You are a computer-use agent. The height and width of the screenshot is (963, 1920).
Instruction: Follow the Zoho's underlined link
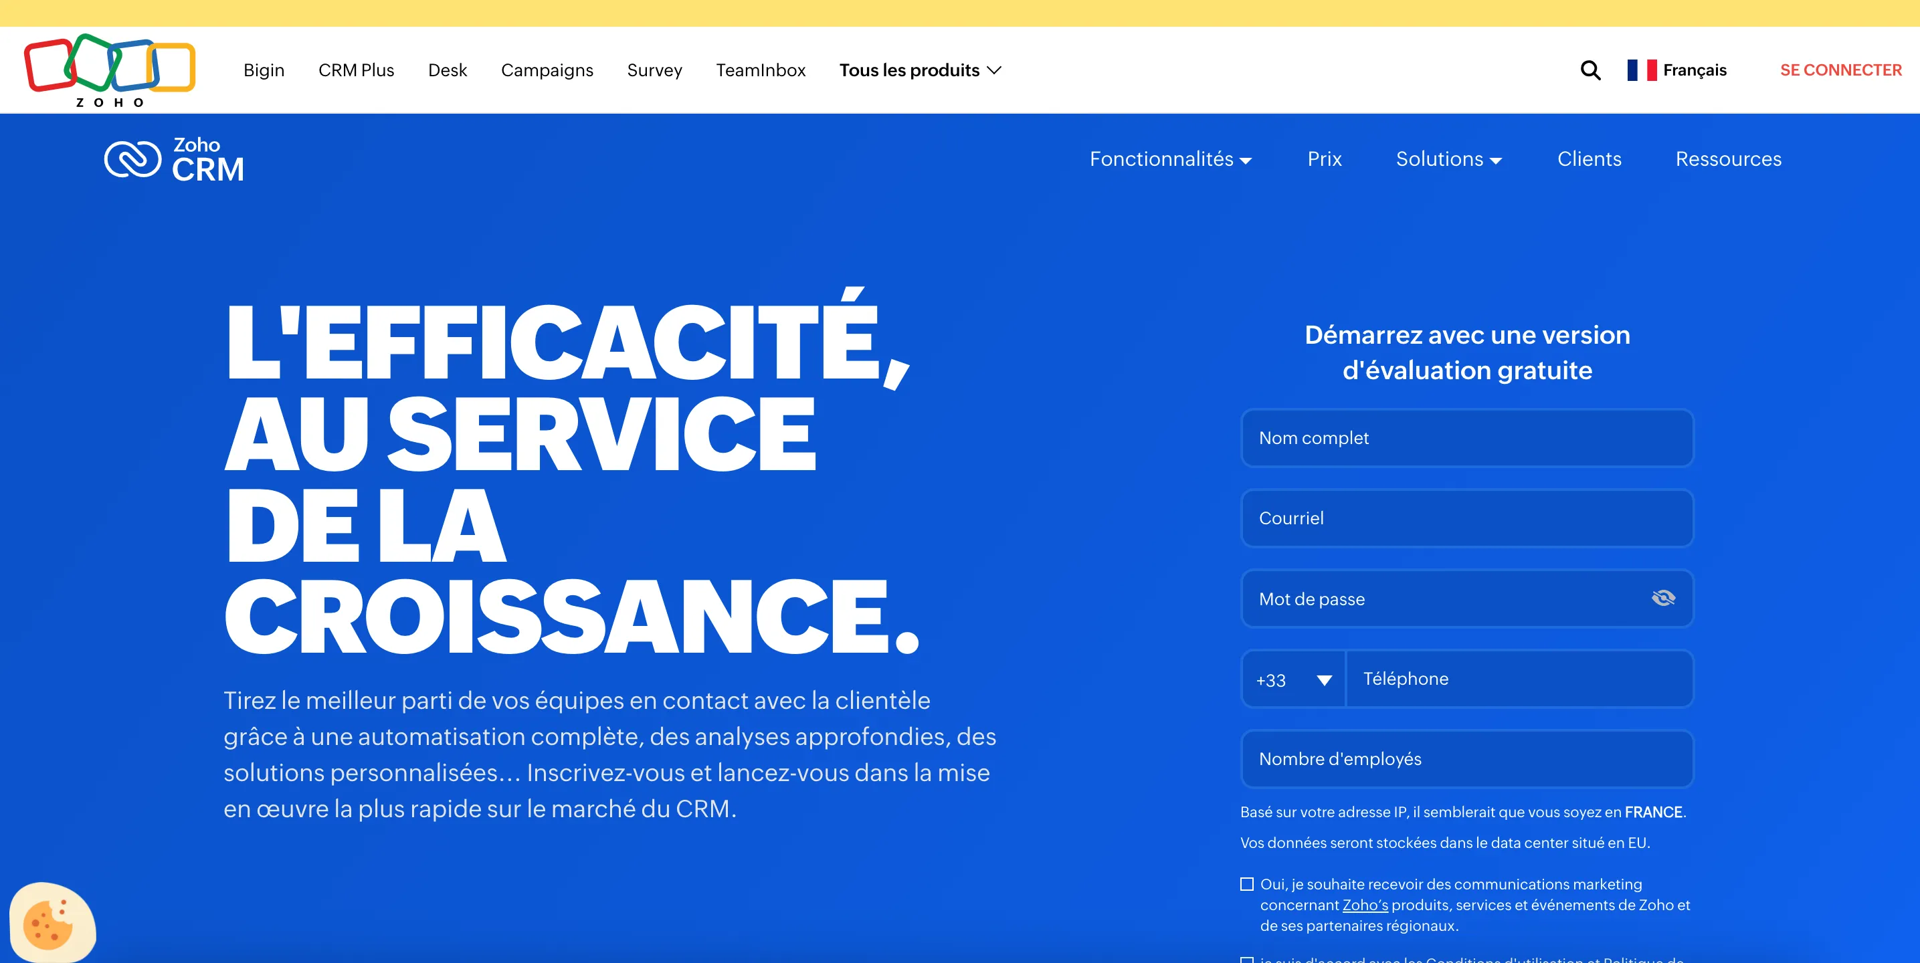[x=1365, y=905]
